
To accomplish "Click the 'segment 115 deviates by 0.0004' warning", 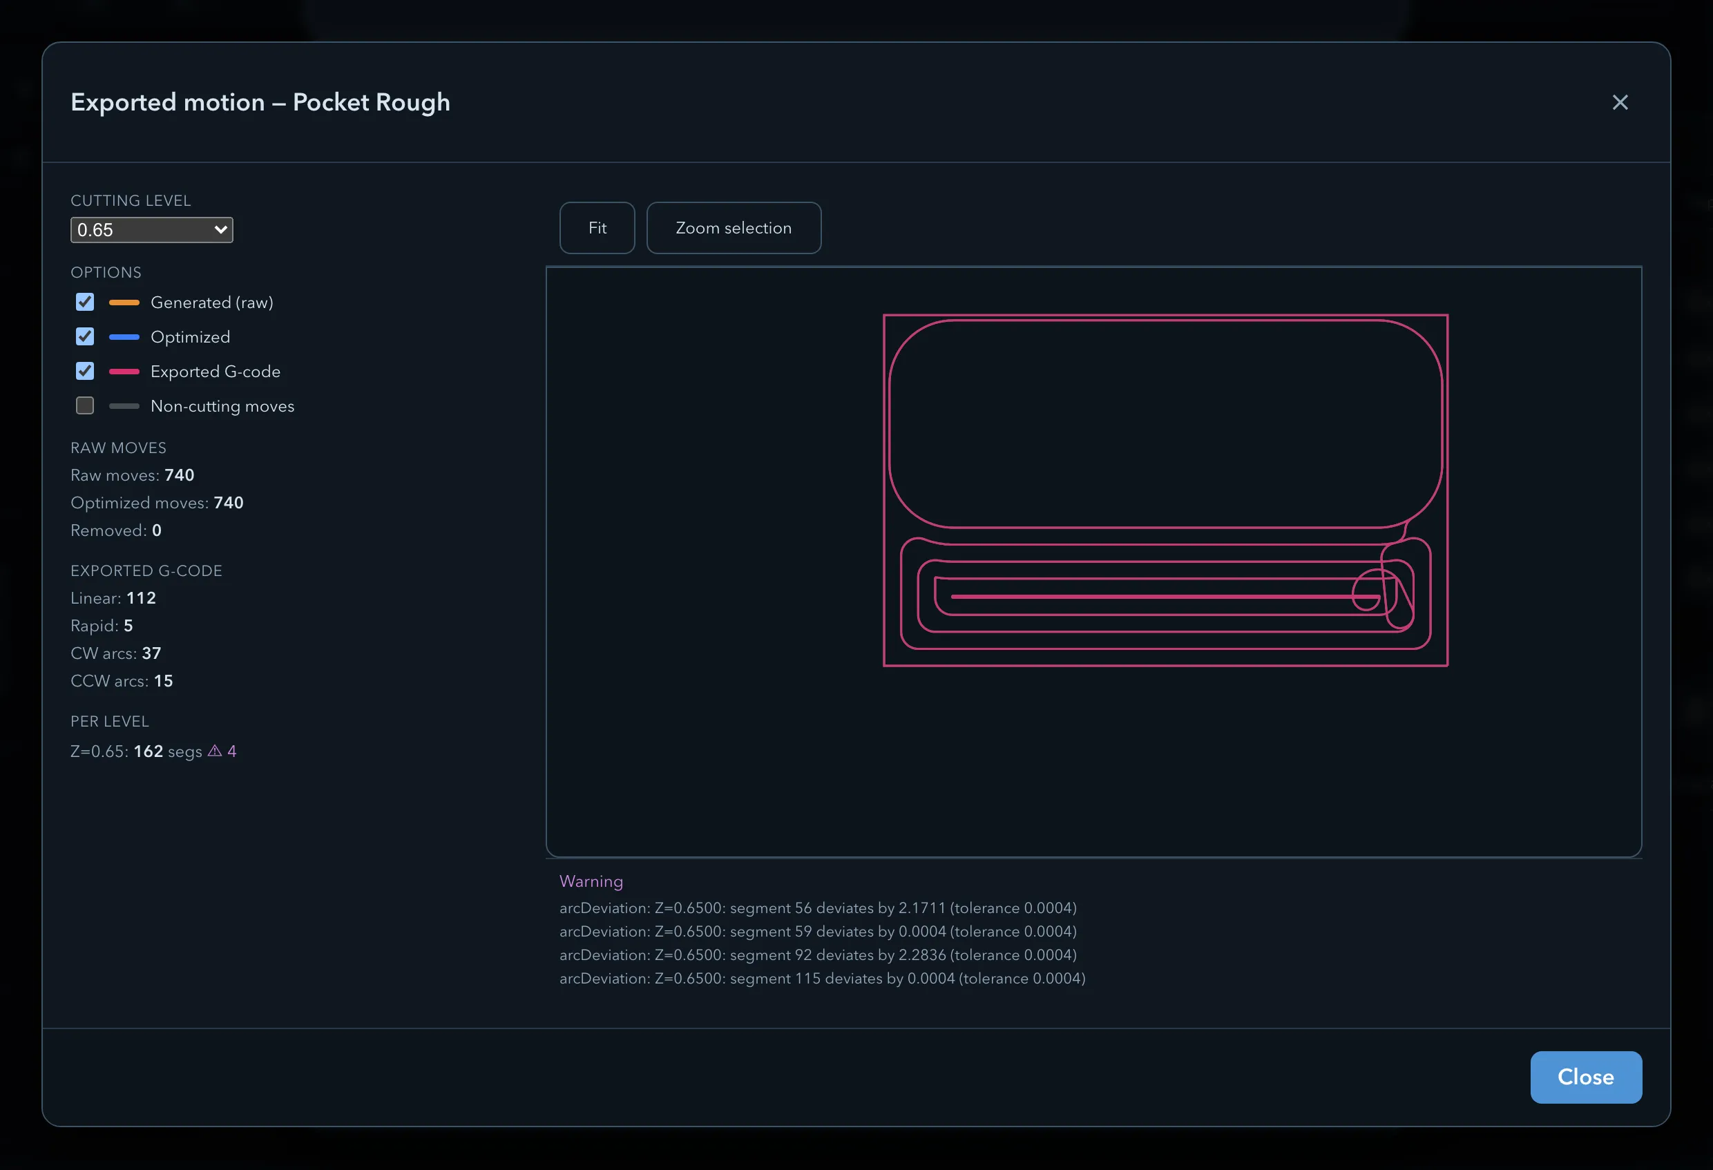I will (822, 978).
